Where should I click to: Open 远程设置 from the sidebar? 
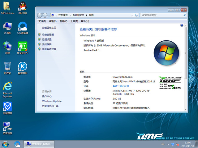(x=47, y=39)
